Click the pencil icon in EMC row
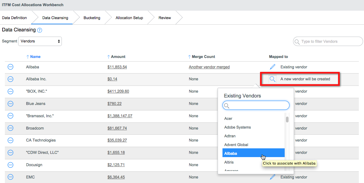 [x=273, y=177]
